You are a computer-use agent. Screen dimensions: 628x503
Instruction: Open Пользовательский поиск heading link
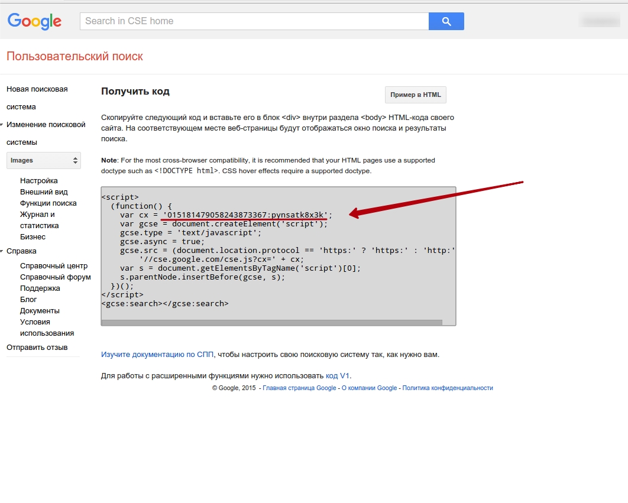[x=75, y=57]
